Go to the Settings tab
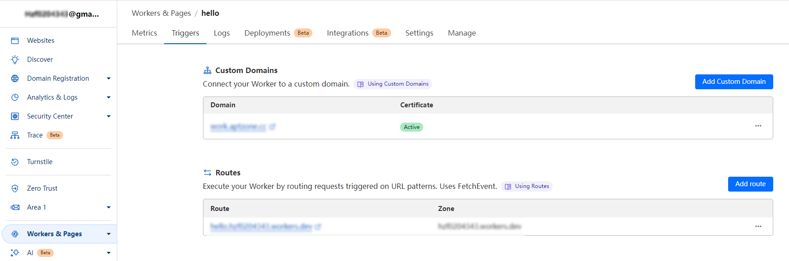 point(419,33)
